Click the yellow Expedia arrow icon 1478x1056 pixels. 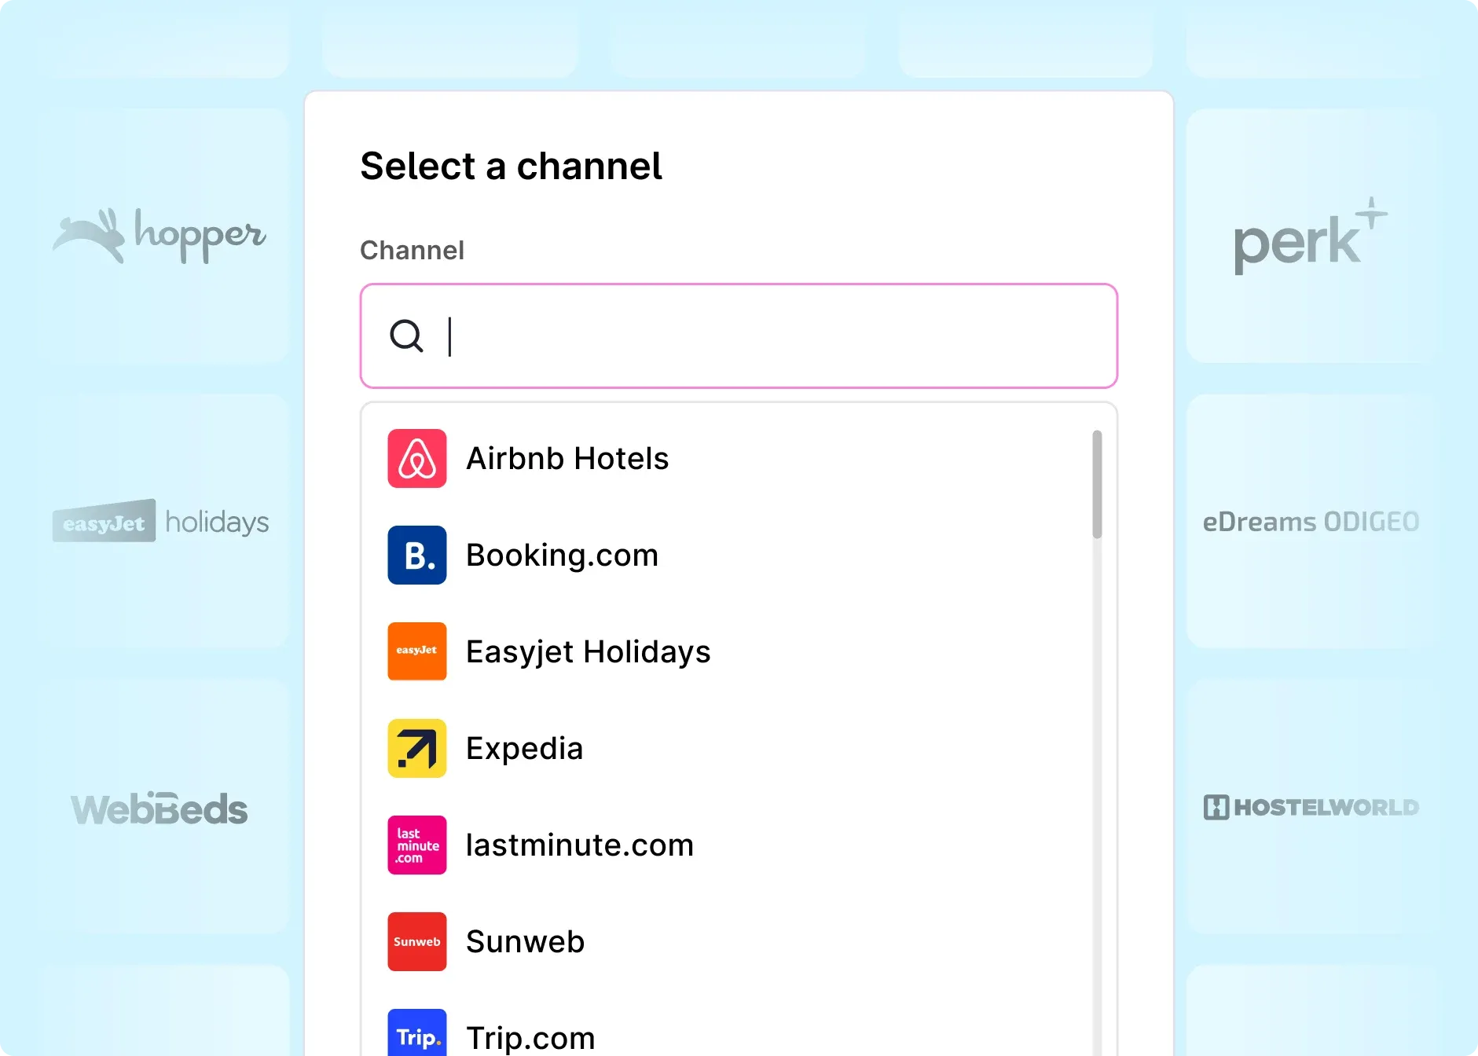click(x=417, y=748)
